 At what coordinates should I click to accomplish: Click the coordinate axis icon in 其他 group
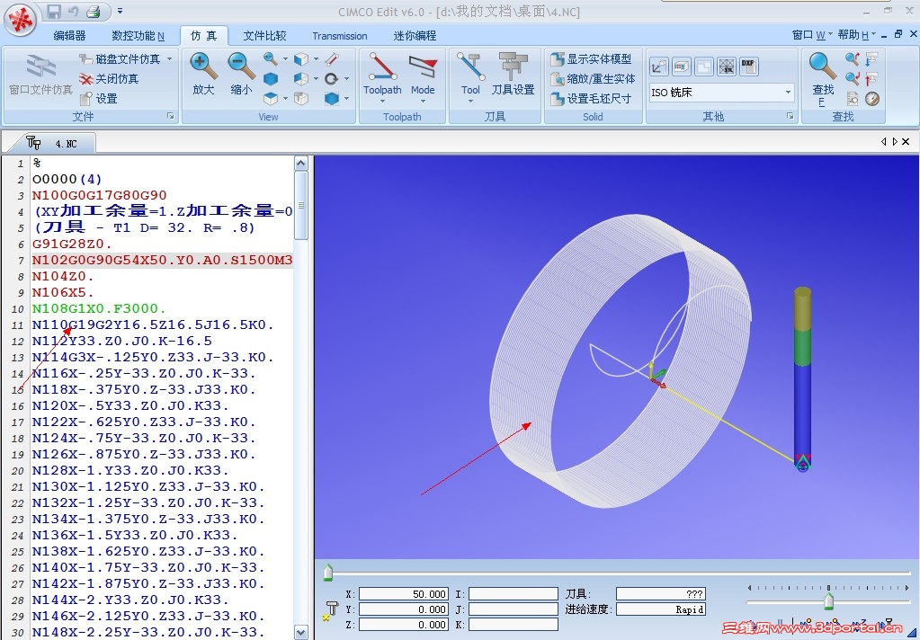click(x=659, y=67)
